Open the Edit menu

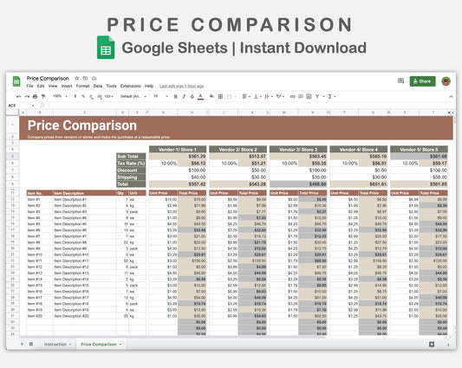point(41,86)
